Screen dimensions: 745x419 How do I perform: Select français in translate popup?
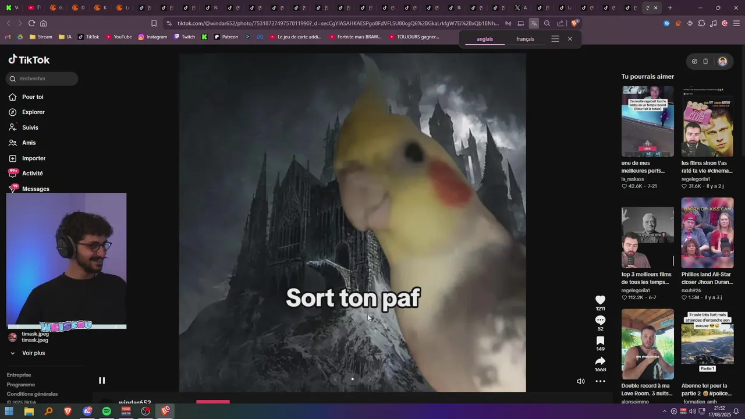[525, 39]
